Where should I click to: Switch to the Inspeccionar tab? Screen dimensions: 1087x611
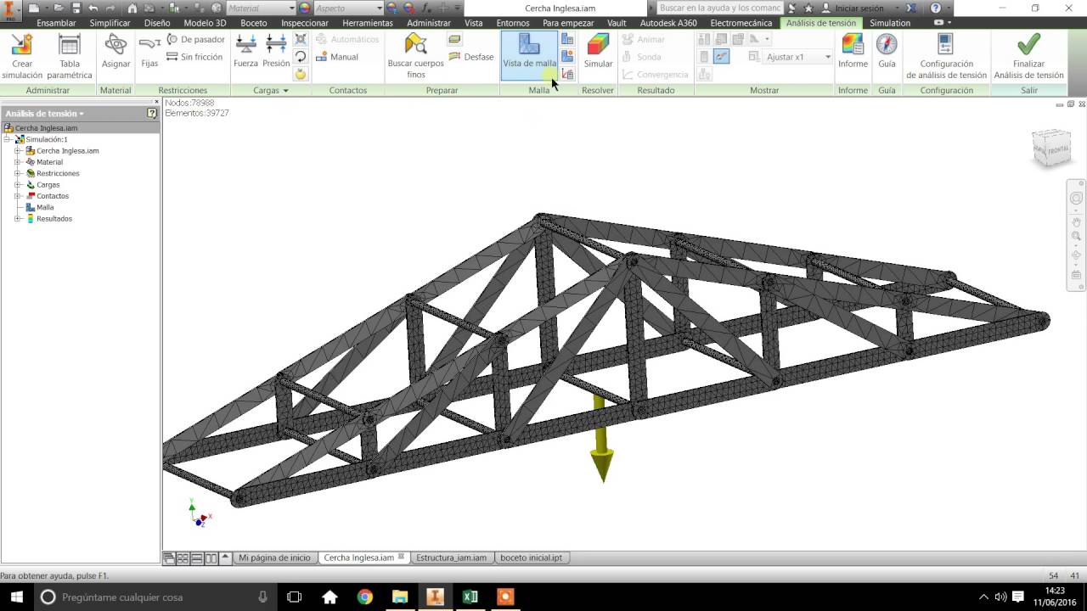(304, 23)
